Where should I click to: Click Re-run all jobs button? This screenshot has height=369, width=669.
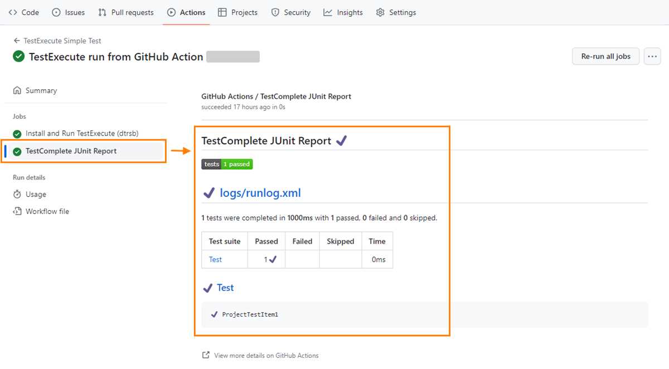(605, 56)
